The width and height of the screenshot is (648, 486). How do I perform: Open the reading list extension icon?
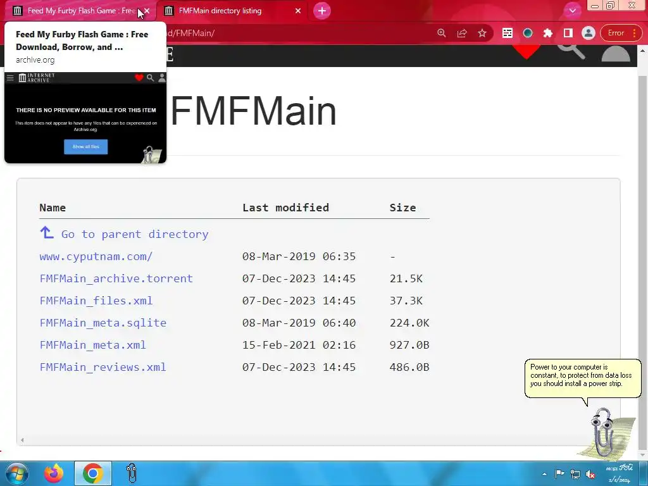[507, 33]
